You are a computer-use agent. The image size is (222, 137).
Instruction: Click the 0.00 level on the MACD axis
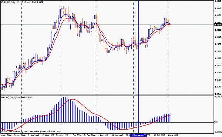coord(217,122)
